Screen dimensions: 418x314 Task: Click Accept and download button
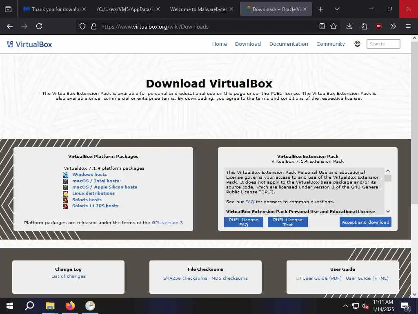pos(365,222)
